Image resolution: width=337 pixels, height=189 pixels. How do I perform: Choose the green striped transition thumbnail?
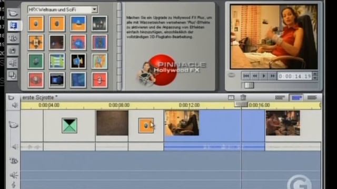tap(57, 61)
